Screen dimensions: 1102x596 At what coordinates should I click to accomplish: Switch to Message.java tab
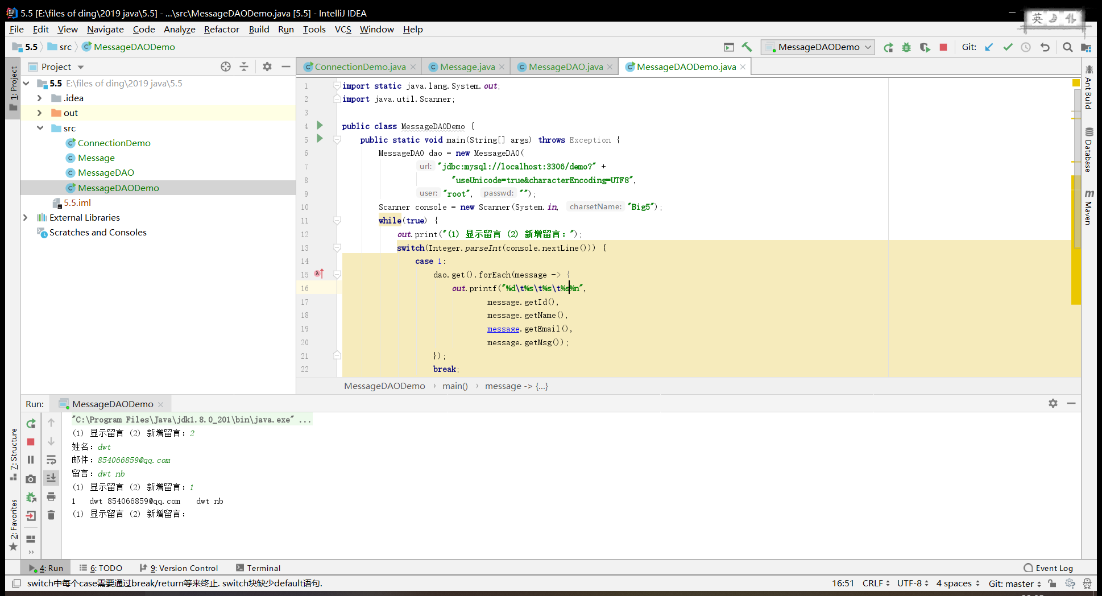coord(467,67)
